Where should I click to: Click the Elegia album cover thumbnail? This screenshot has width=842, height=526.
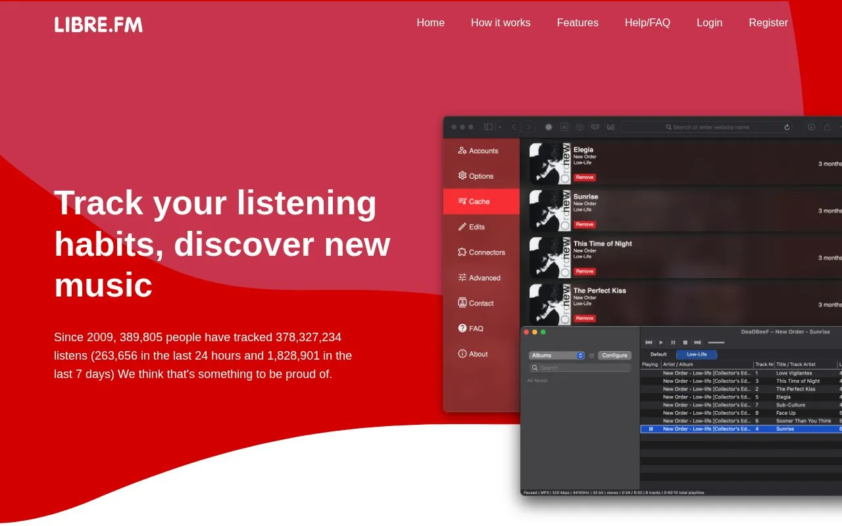pos(550,164)
